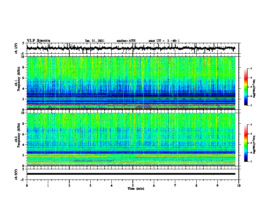The height and width of the screenshot is (208, 269).
Task: Click the time axis tick label '10'
Action: pyautogui.click(x=239, y=186)
